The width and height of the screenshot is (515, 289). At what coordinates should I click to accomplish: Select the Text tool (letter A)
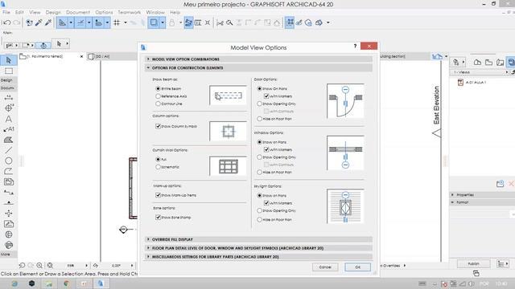pos(9,119)
